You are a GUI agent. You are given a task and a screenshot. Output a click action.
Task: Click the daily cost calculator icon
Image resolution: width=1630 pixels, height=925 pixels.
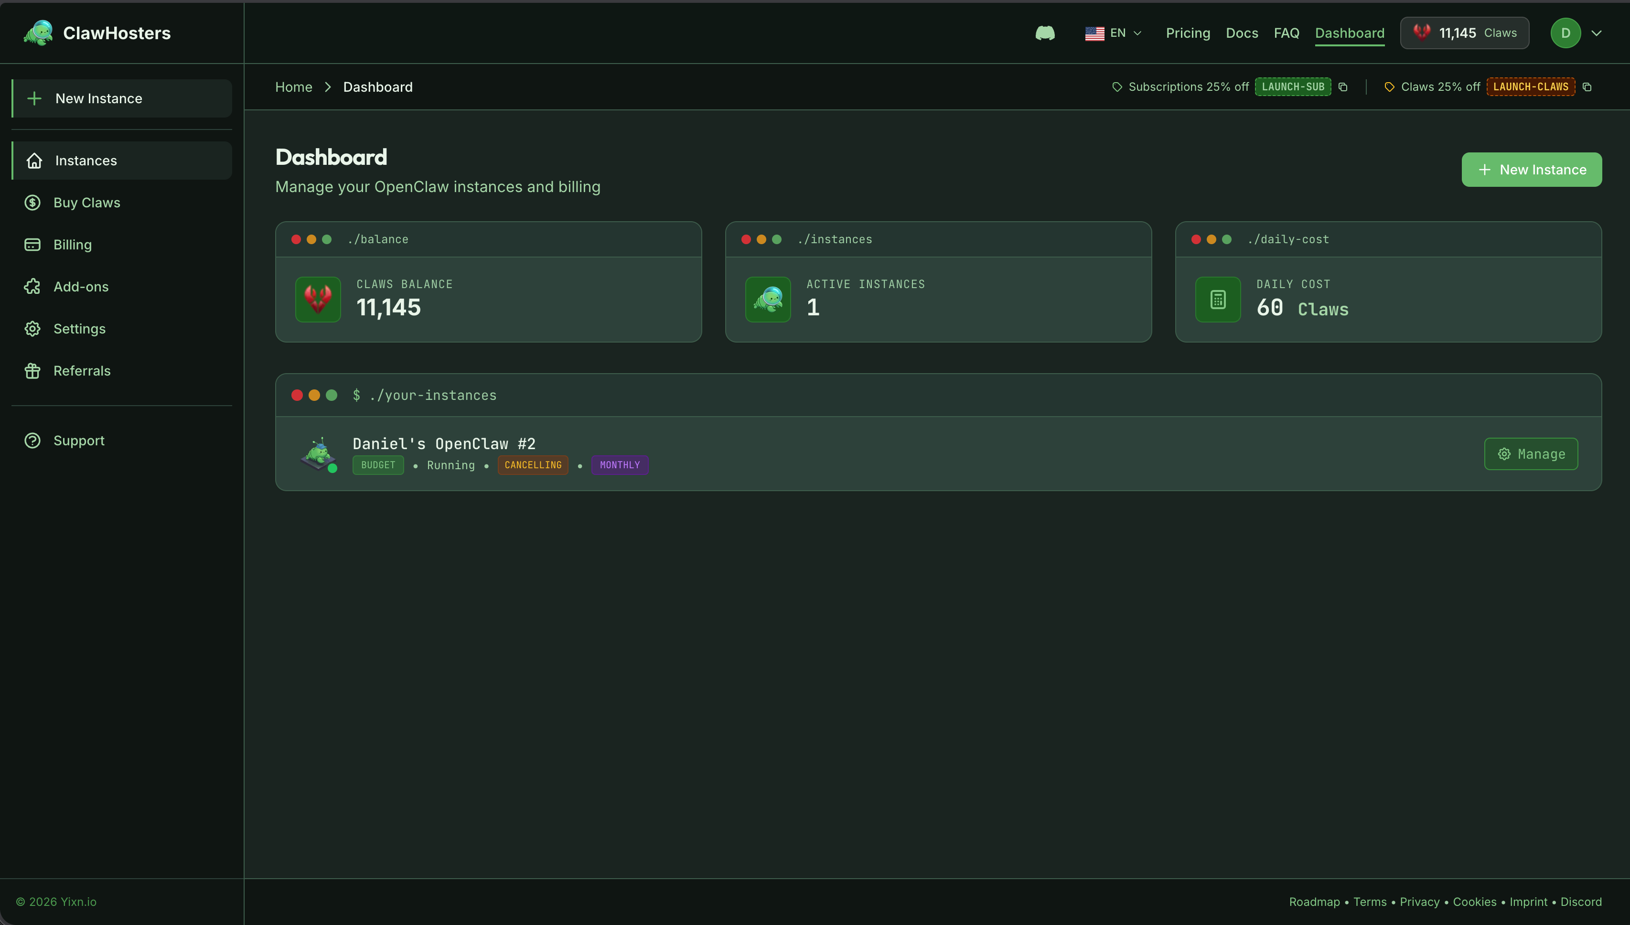coord(1217,299)
